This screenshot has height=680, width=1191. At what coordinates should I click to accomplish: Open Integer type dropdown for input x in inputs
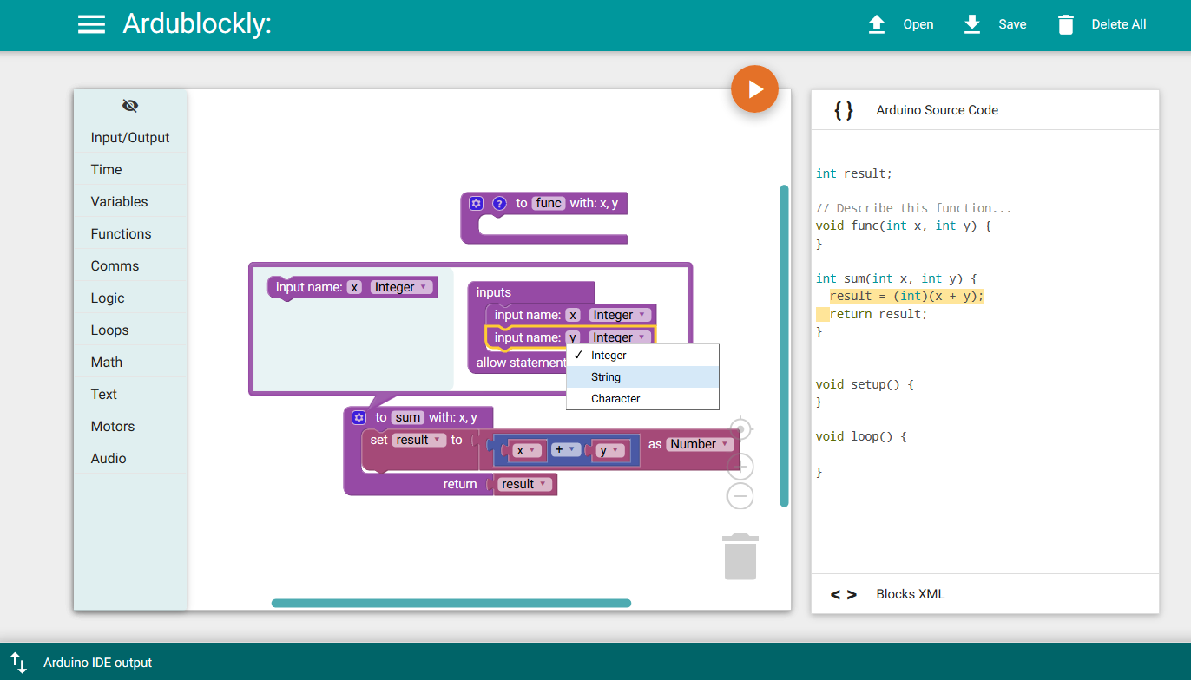pos(620,315)
